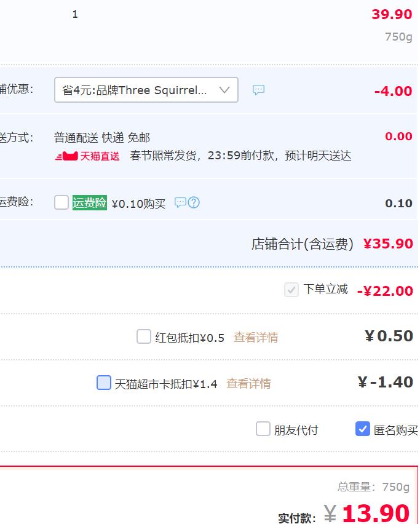Click the 普通配送 快递 免邮 delivery option

102,137
